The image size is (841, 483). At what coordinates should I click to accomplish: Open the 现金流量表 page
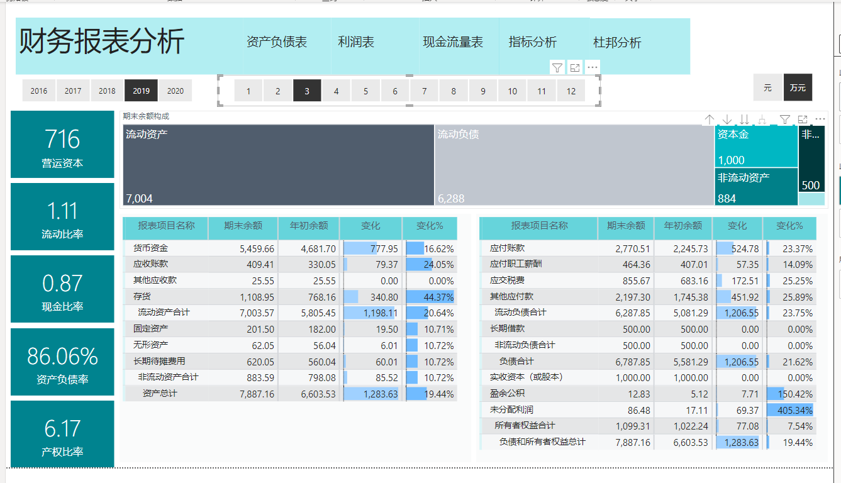(453, 42)
